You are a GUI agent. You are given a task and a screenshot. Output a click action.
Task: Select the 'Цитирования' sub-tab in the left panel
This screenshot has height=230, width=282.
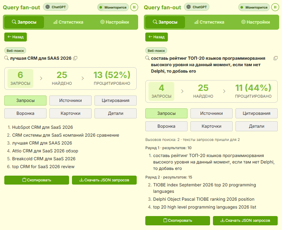(x=116, y=101)
